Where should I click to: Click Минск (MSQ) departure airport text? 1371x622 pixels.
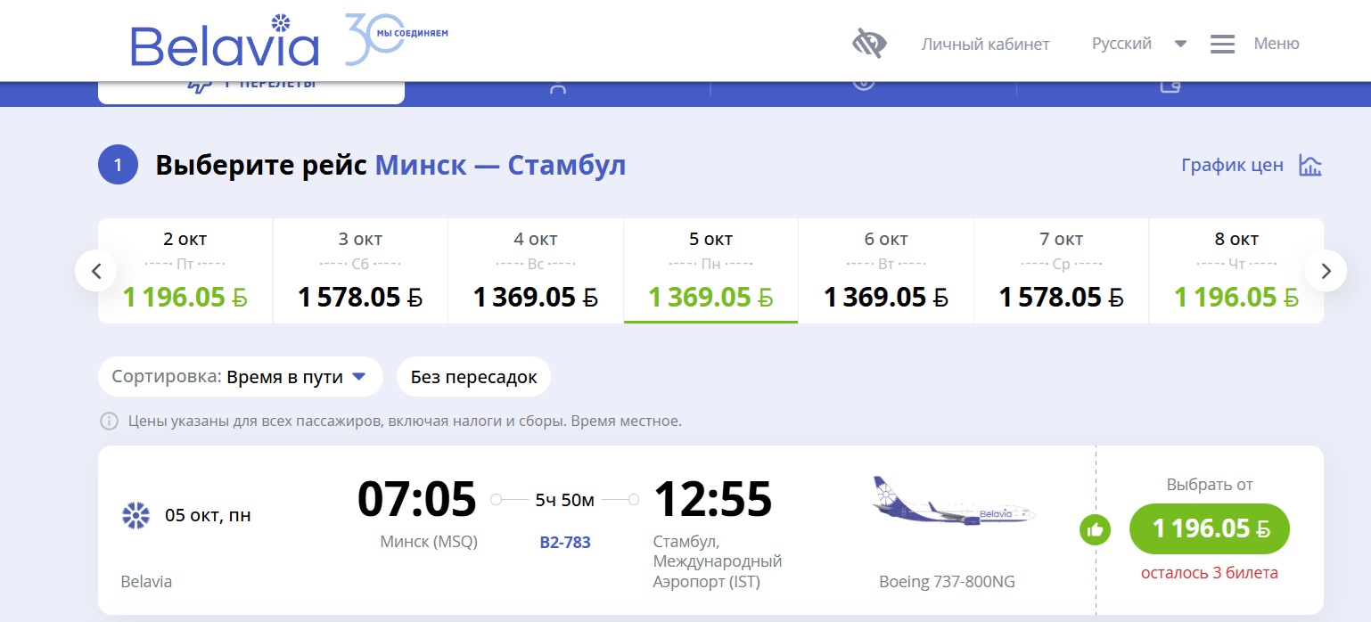coord(429,541)
